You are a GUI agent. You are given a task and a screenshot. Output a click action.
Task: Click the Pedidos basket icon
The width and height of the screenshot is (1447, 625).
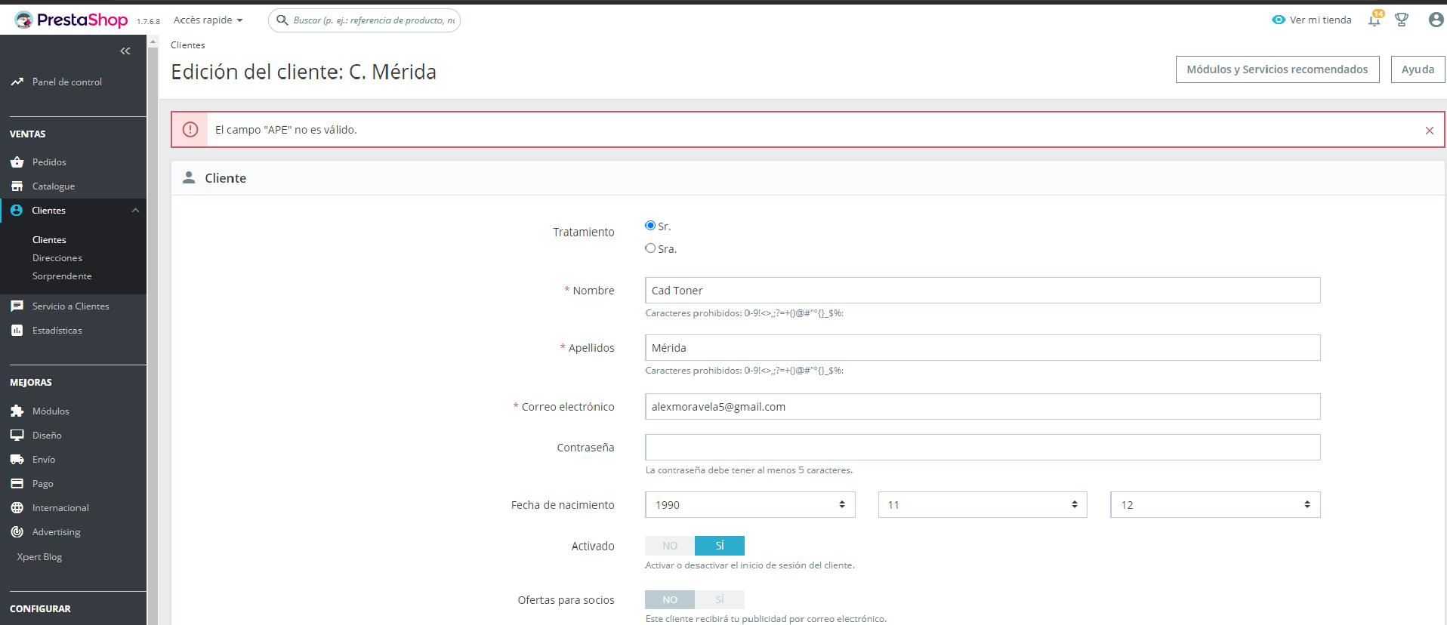(17, 162)
